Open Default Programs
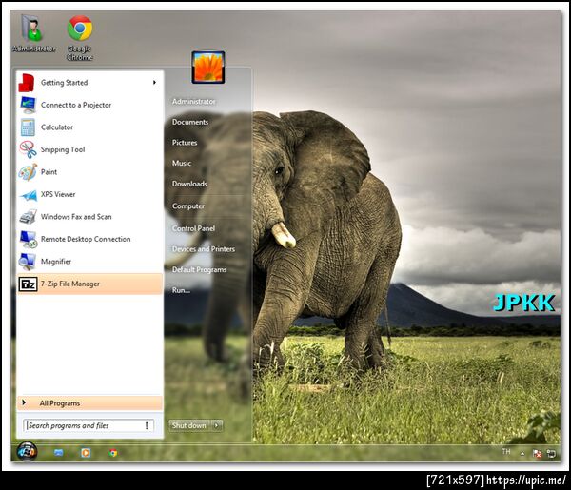Screen dimensions: 571x490 [199, 270]
